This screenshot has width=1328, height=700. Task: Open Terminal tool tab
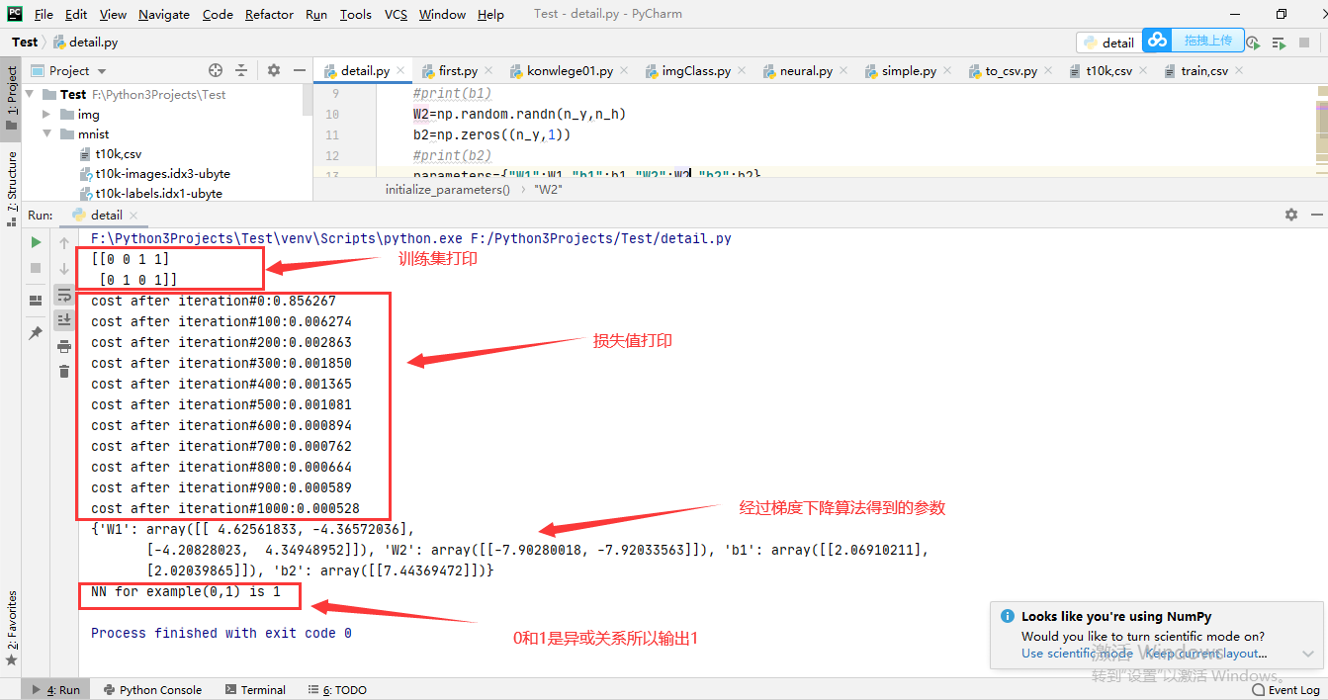click(255, 689)
